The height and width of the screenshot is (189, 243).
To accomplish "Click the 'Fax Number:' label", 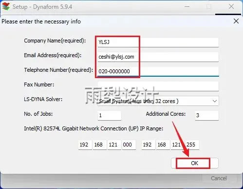I will 39,84.
